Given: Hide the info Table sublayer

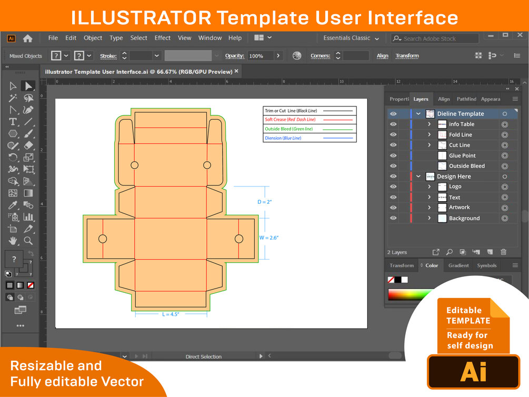Looking at the screenshot, I should tap(393, 124).
